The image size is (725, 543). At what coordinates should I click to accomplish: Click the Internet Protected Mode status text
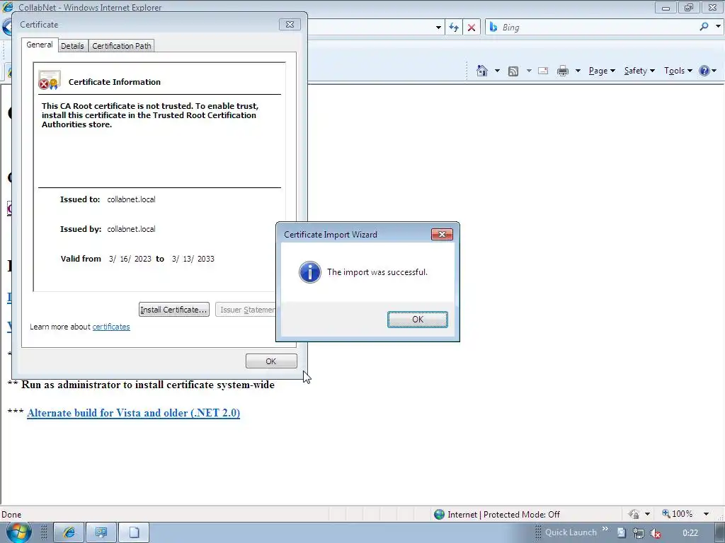point(503,515)
